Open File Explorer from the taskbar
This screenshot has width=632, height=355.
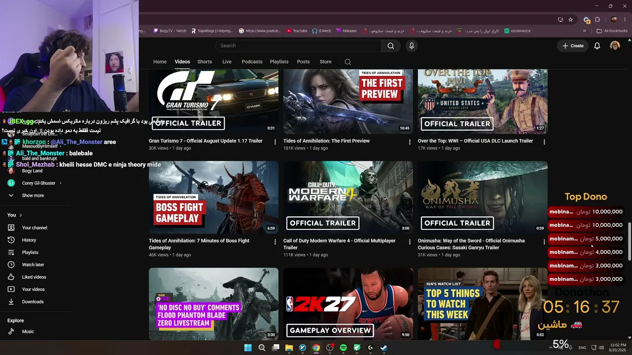click(289, 348)
